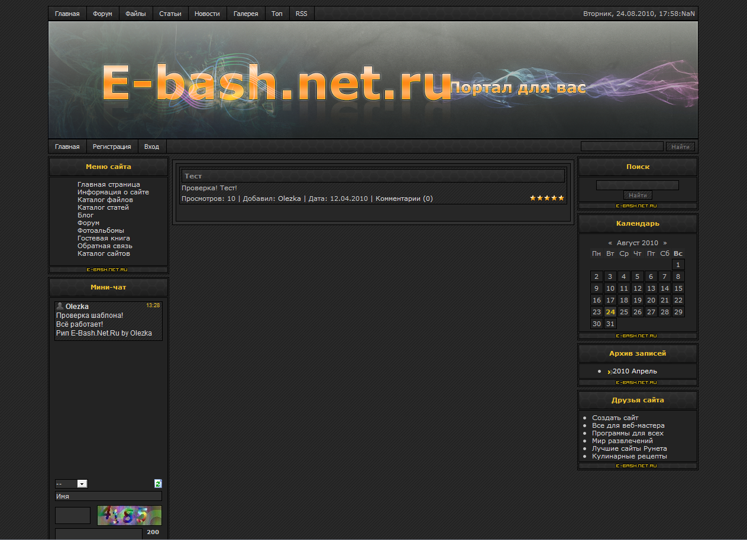
Task: Go to previous month in calendar
Action: click(610, 243)
